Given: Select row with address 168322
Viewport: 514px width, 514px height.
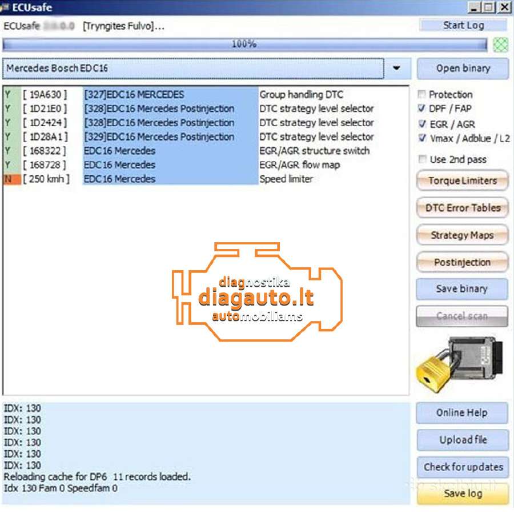Looking at the screenshot, I should click(x=206, y=151).
